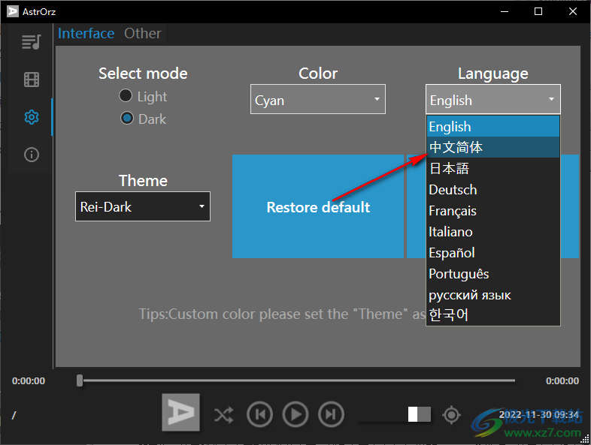Choose Français from the language list

click(493, 211)
